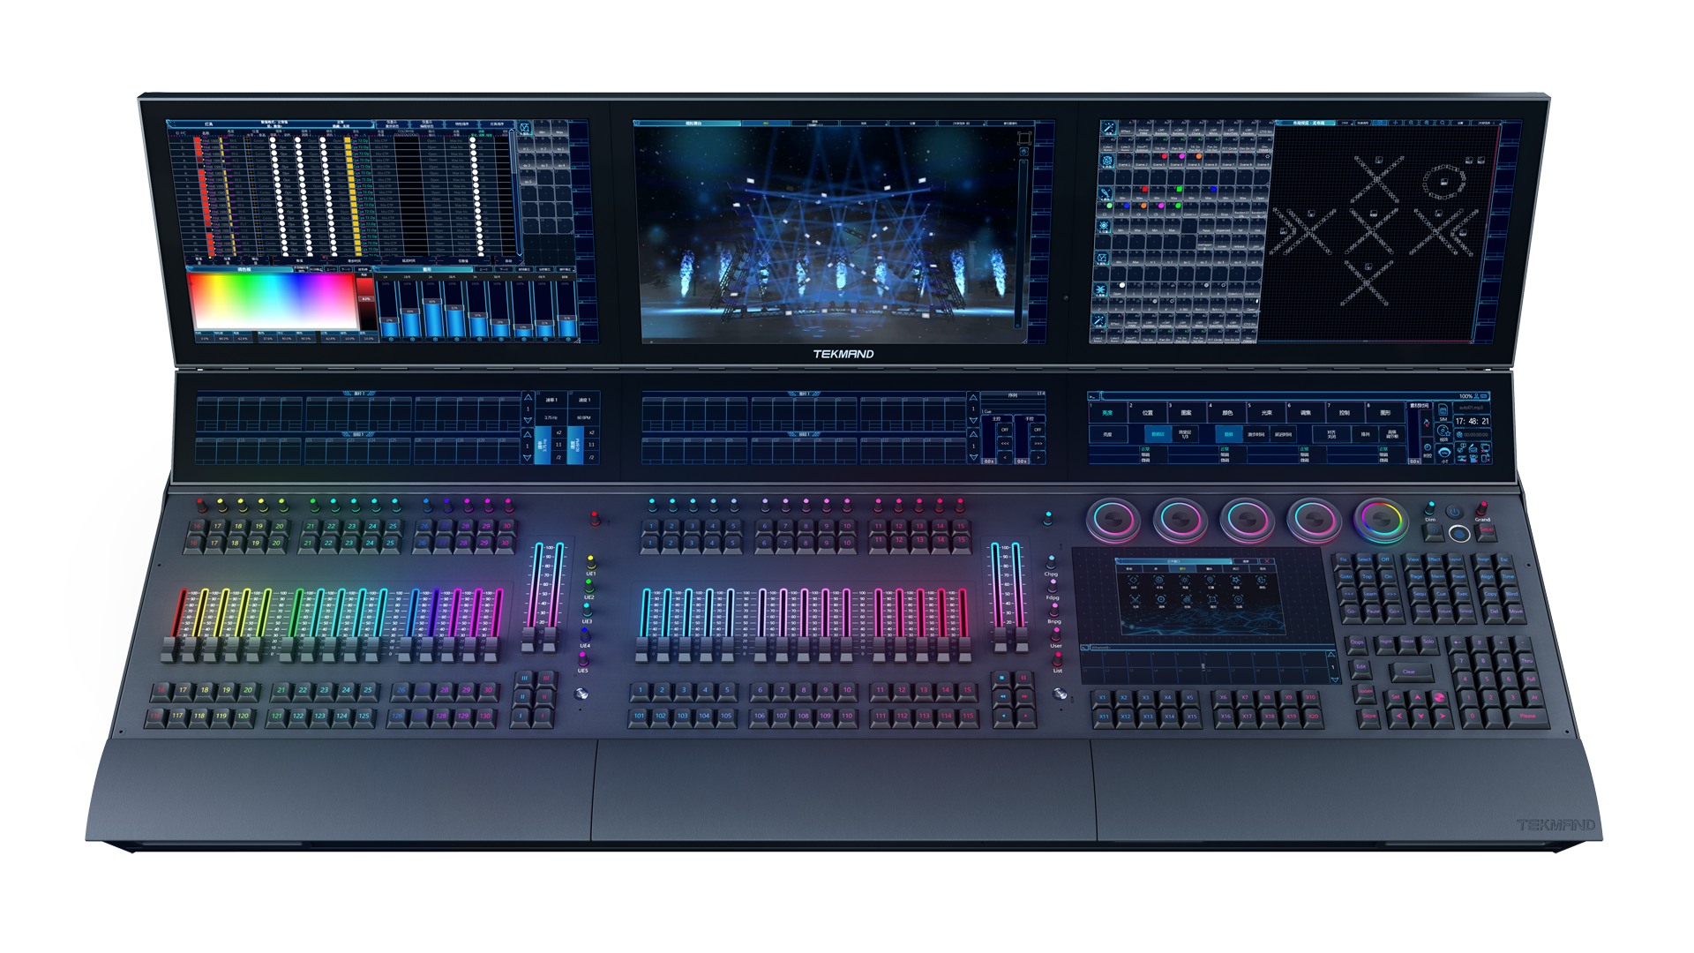Hit the On key
This screenshot has width=1694, height=953.
tap(1389, 577)
